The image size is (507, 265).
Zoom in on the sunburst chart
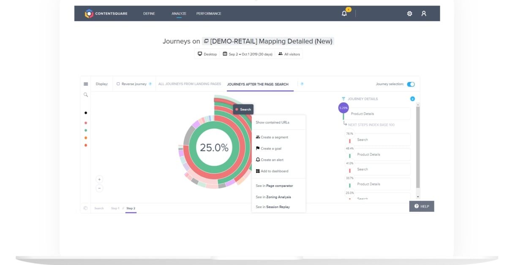[99, 179]
